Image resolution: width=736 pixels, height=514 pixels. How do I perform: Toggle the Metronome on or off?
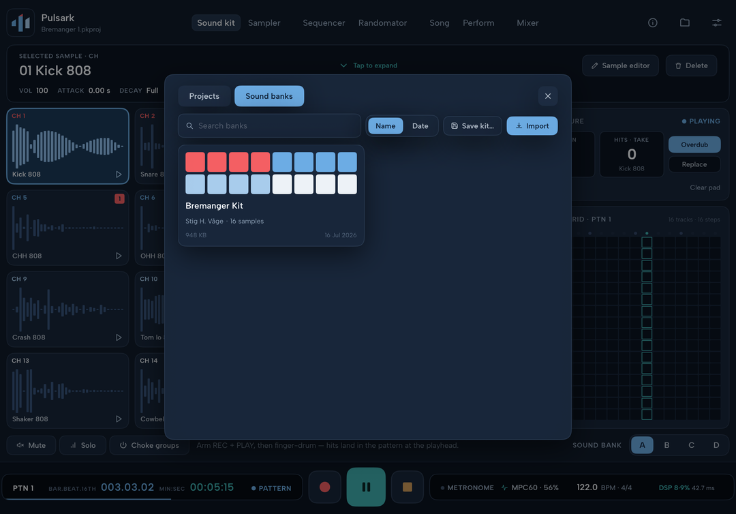coord(467,487)
